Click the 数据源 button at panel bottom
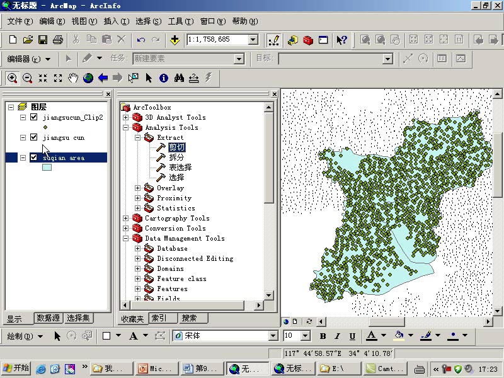 (49, 318)
